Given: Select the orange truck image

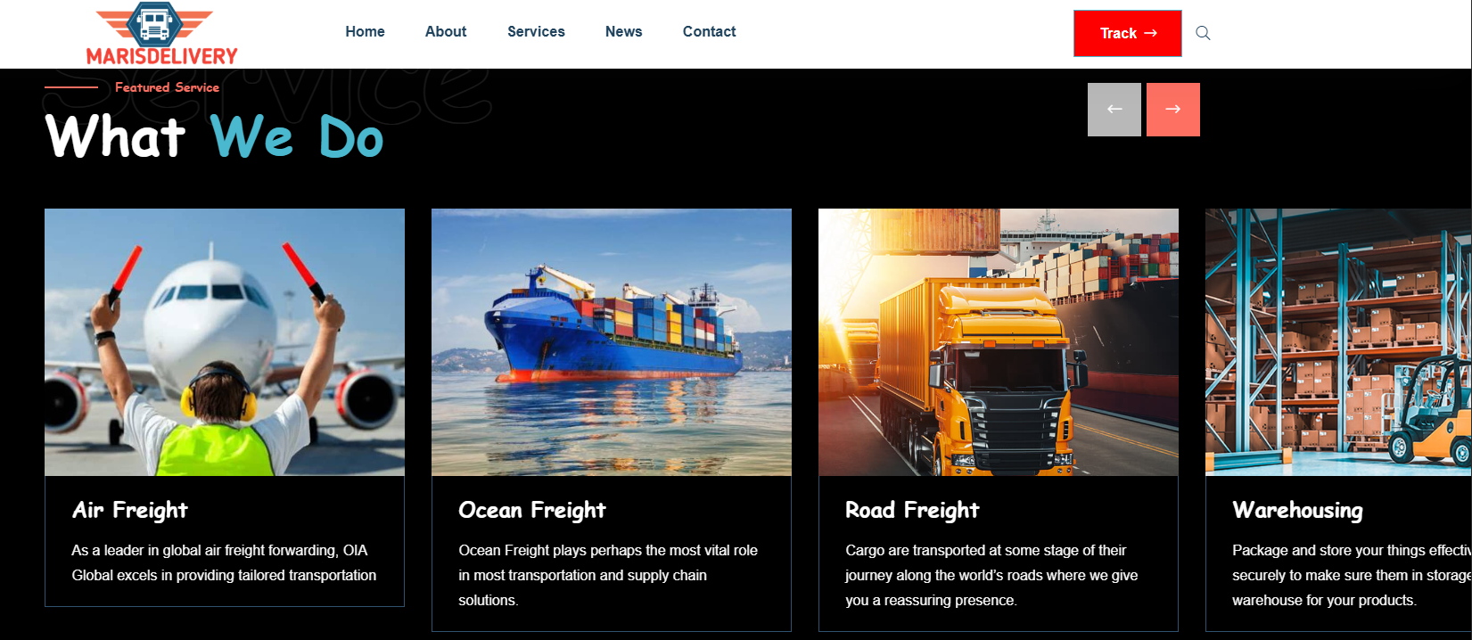Looking at the screenshot, I should pyautogui.click(x=999, y=342).
